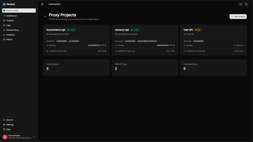Image resolution: width=253 pixels, height=142 pixels.
Task: Click the 'My Test API' description
Action: pos(189,34)
